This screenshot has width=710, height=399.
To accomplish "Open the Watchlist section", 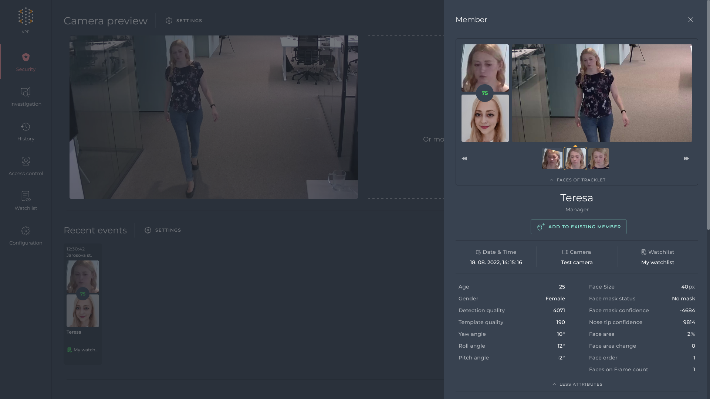I will [x=26, y=201].
